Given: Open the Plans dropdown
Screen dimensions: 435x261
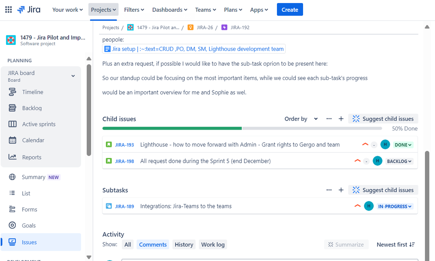Looking at the screenshot, I should (233, 10).
